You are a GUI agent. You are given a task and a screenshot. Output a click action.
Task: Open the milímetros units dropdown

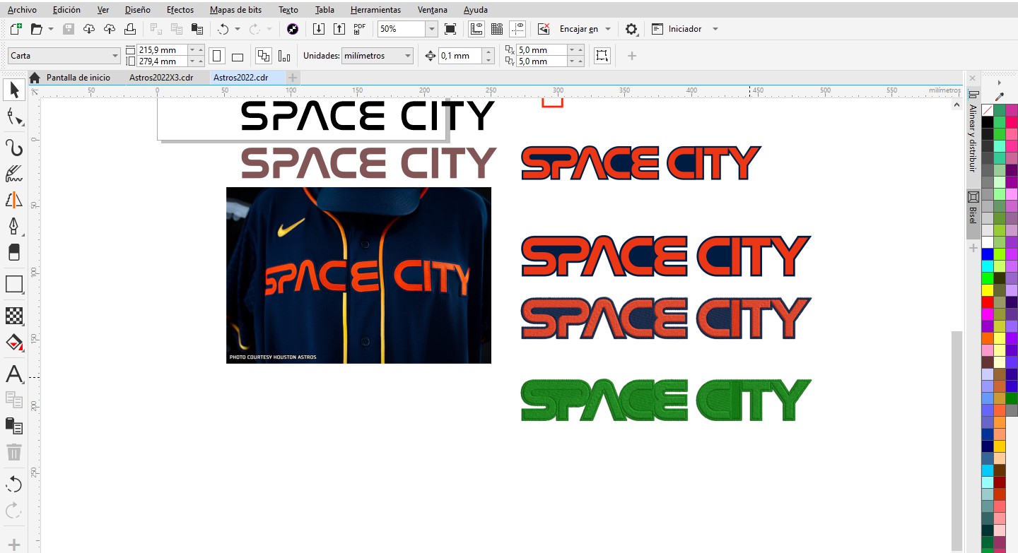[378, 56]
